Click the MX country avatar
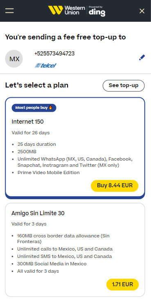 pyautogui.click(x=14, y=59)
